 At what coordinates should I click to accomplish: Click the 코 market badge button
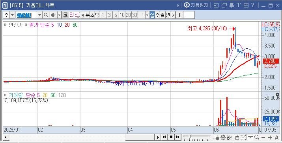tap(65, 15)
